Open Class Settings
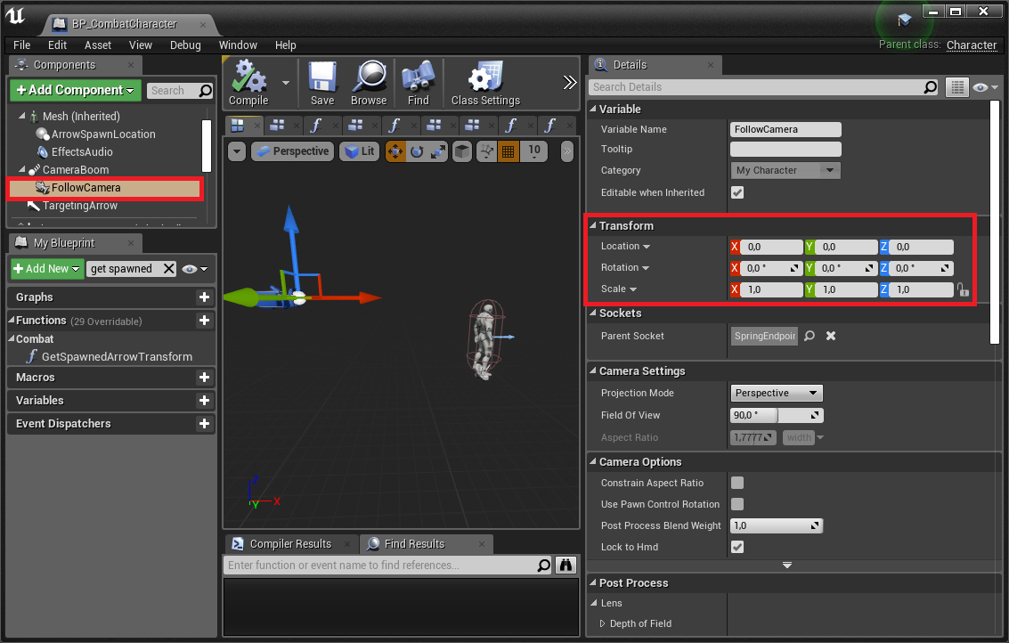 click(x=485, y=78)
